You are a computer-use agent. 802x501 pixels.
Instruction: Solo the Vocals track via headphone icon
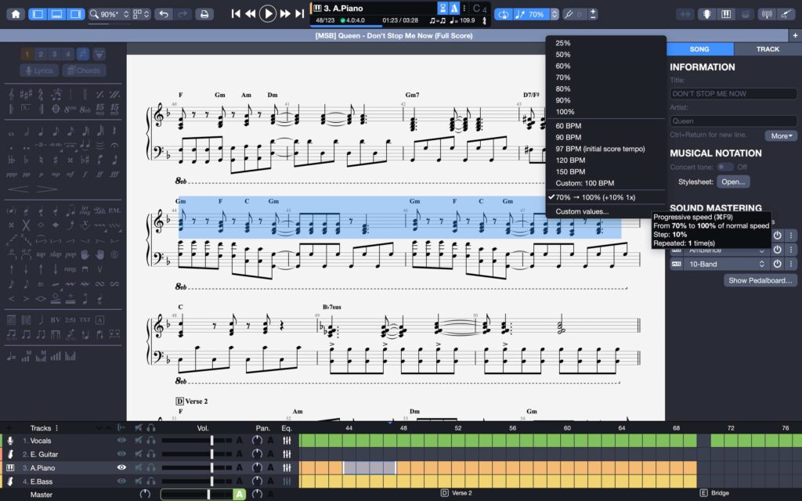151,440
